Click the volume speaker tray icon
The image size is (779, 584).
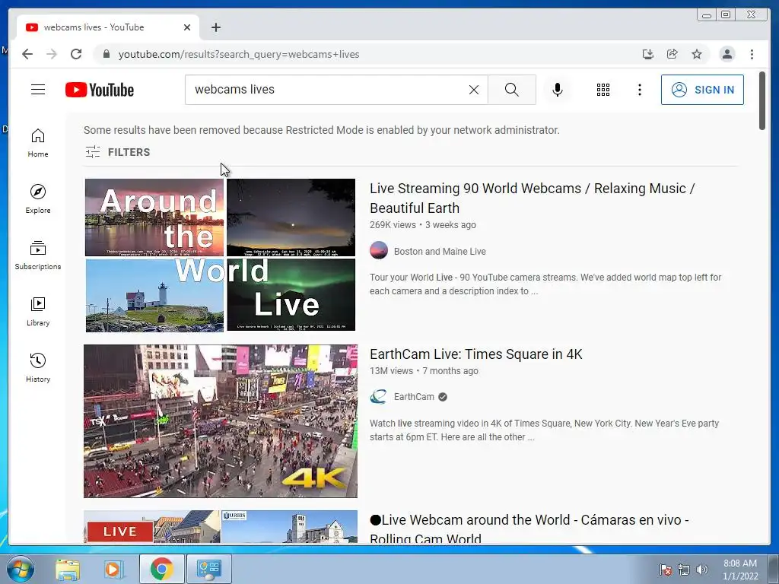pos(702,570)
